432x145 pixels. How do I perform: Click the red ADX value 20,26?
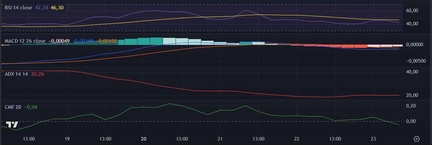(x=37, y=74)
